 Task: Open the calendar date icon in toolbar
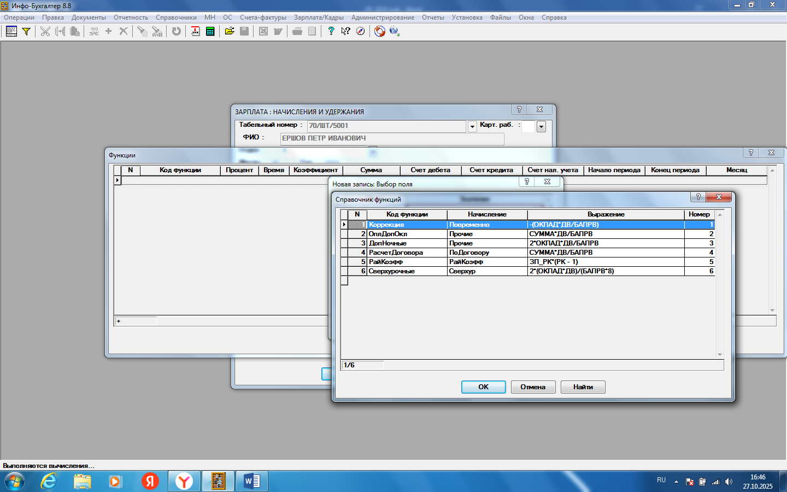point(195,31)
